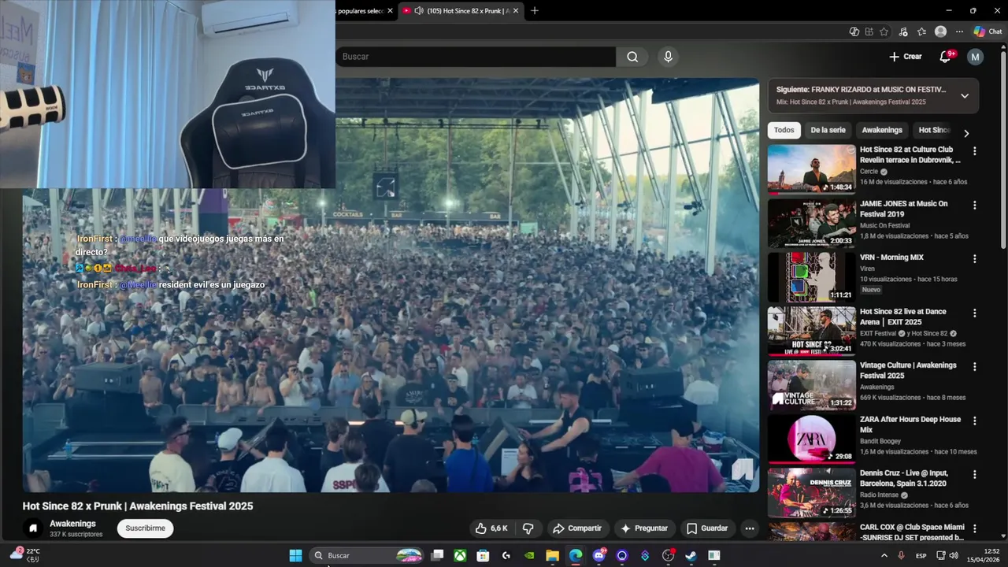Open Microsoft Store from taskbar

[x=483, y=555]
